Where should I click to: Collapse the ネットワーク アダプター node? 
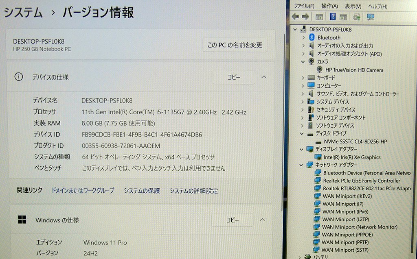pyautogui.click(x=301, y=165)
